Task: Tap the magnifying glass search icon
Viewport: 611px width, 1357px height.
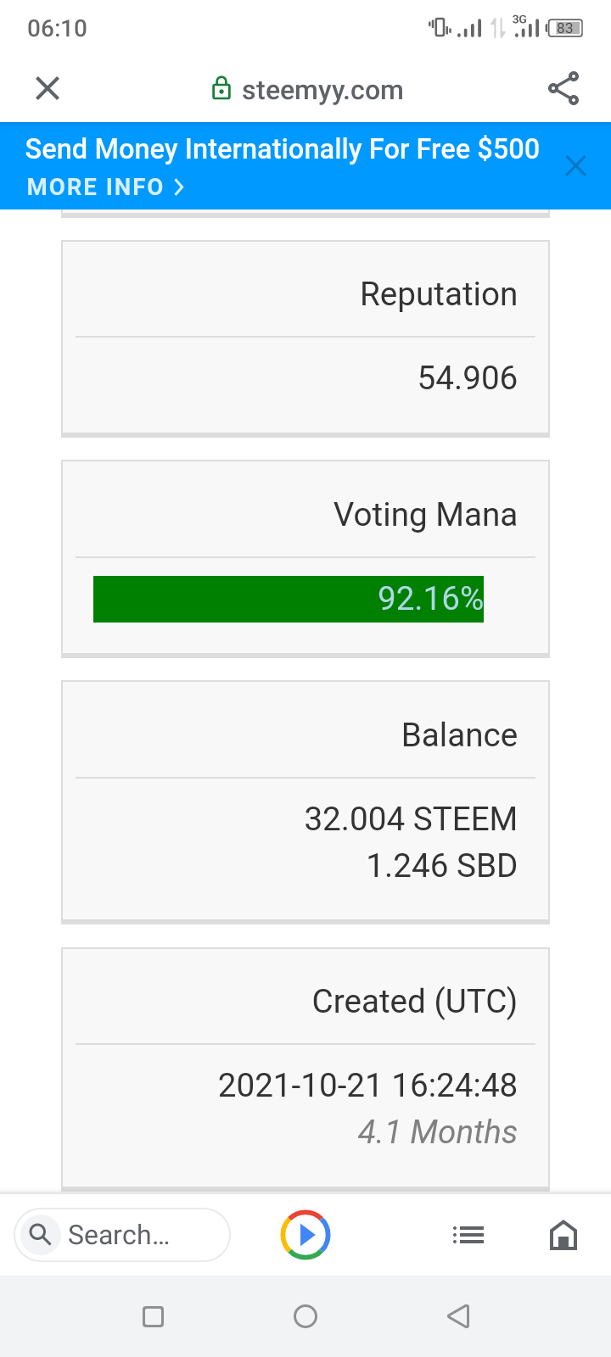Action: click(40, 1234)
